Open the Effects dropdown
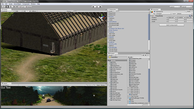Screen dimensions: 194x109 34,11
